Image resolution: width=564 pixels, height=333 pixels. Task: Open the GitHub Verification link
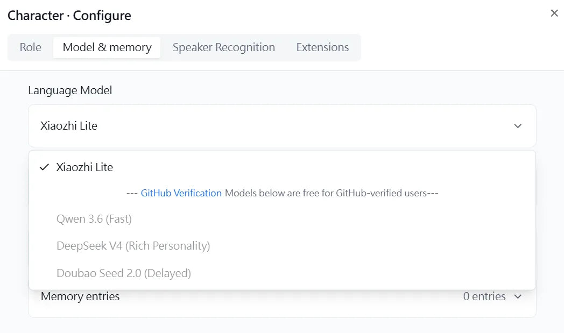point(181,193)
